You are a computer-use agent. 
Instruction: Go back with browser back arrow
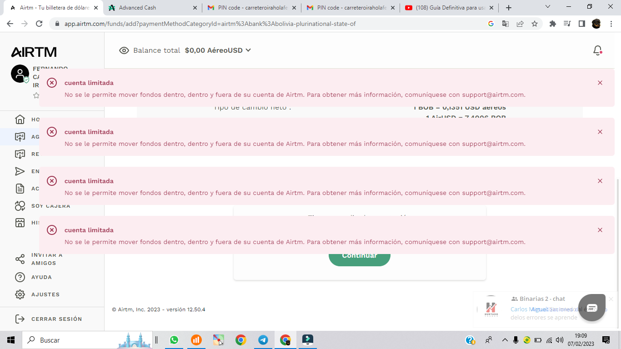pos(10,24)
